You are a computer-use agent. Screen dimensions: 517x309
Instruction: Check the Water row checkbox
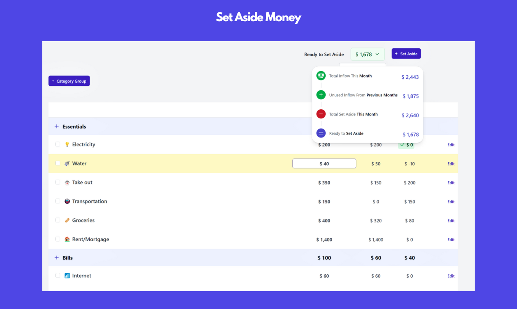click(x=58, y=163)
